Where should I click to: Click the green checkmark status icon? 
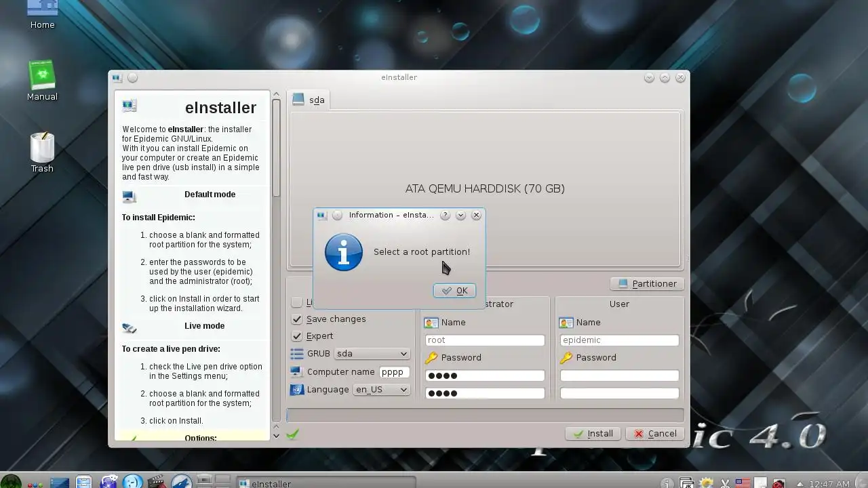pyautogui.click(x=292, y=434)
